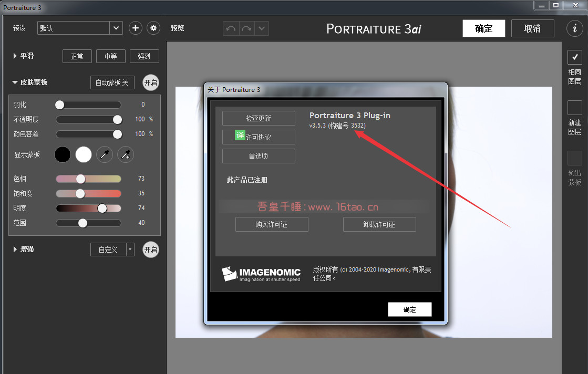Click 检查更新 button in about dialog
588x374 pixels.
259,118
